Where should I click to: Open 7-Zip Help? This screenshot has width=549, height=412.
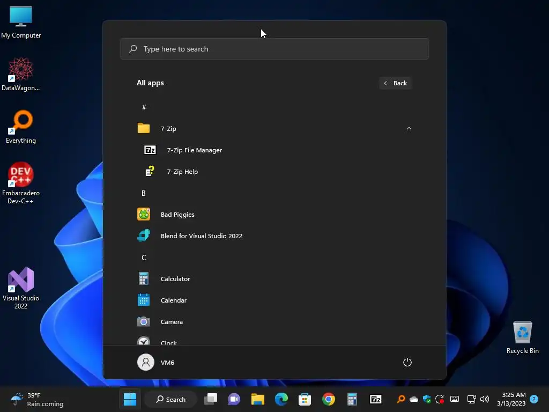(274, 172)
